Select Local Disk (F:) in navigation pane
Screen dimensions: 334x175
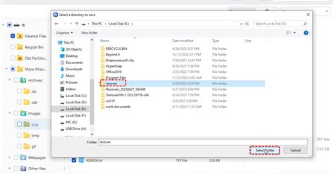tap(73, 115)
